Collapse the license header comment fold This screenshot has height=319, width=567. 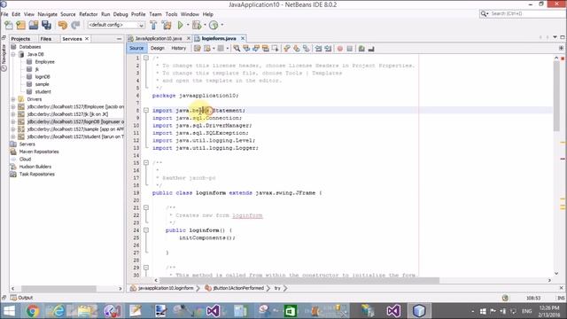pos(146,58)
